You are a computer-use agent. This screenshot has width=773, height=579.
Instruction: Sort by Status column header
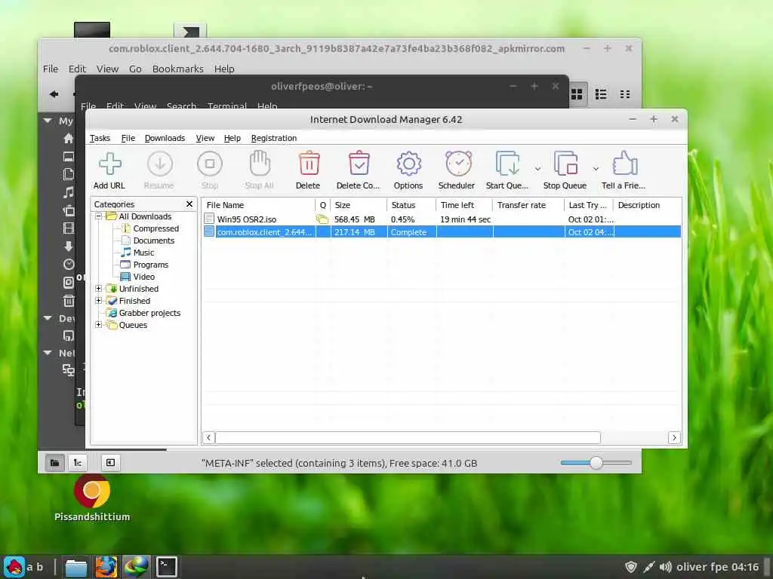[411, 205]
